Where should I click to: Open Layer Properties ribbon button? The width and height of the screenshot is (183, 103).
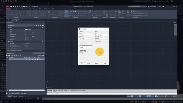(x=66, y=13)
